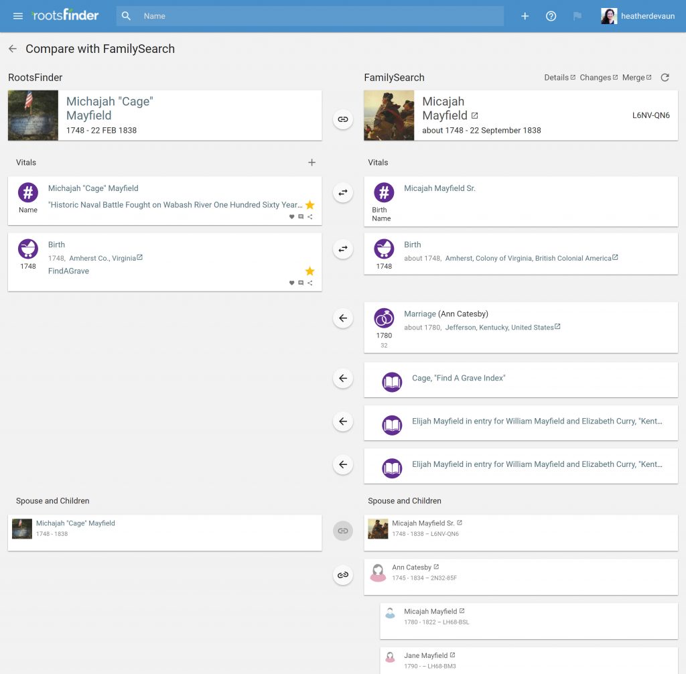This screenshot has width=686, height=674.
Task: Click Historic Naval Battle source title
Action: pyautogui.click(x=176, y=205)
